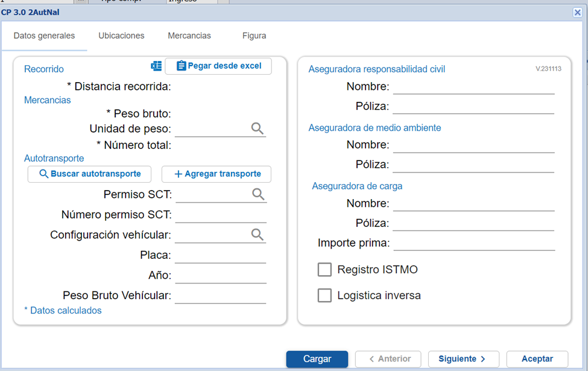Click Pegar desde excel button
This screenshot has width=588, height=371.
[218, 66]
